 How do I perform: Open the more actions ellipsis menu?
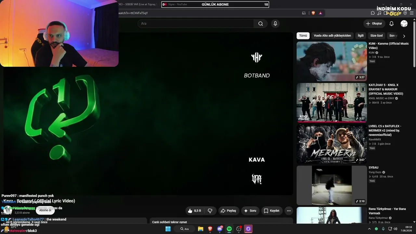pos(289,211)
